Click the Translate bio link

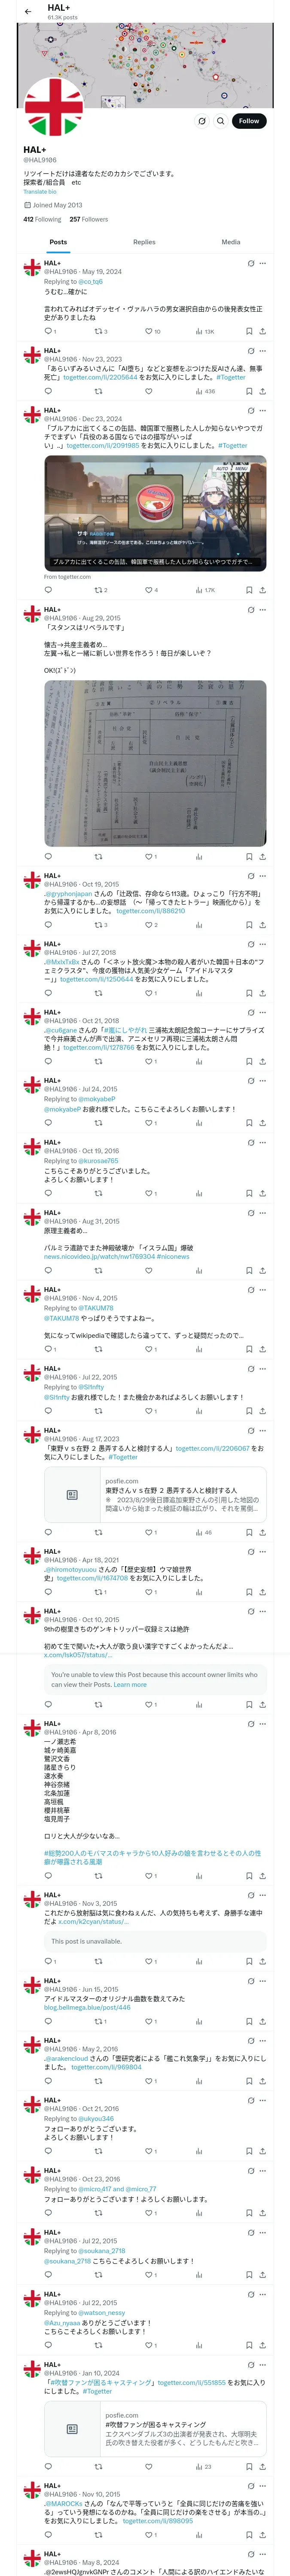pos(40,192)
